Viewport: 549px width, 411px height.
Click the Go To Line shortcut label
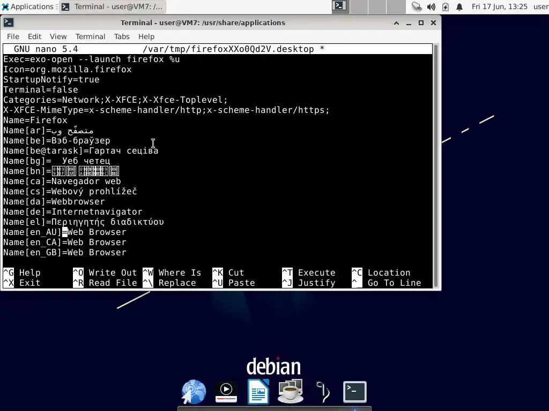click(386, 283)
